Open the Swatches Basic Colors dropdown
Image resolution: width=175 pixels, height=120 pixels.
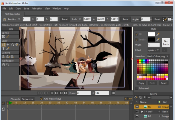(x=158, y=56)
